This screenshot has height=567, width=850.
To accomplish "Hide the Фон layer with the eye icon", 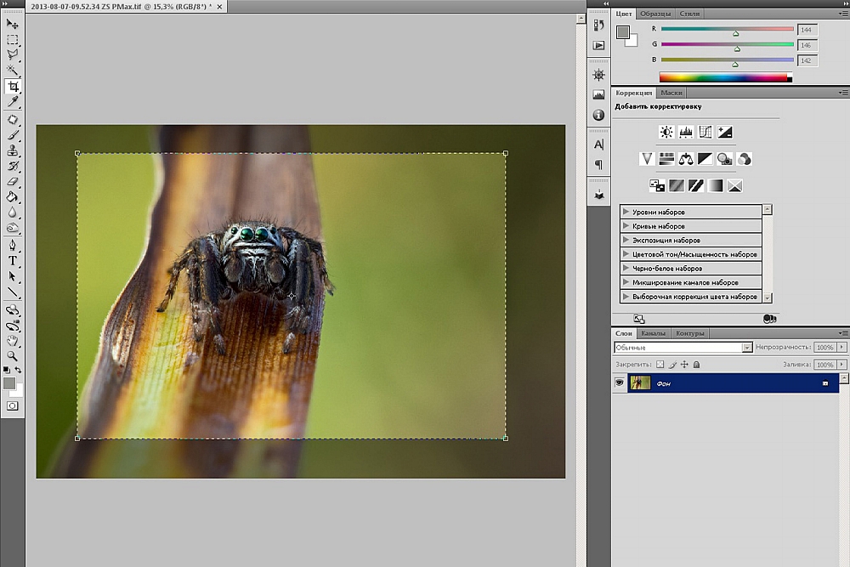I will (x=619, y=383).
